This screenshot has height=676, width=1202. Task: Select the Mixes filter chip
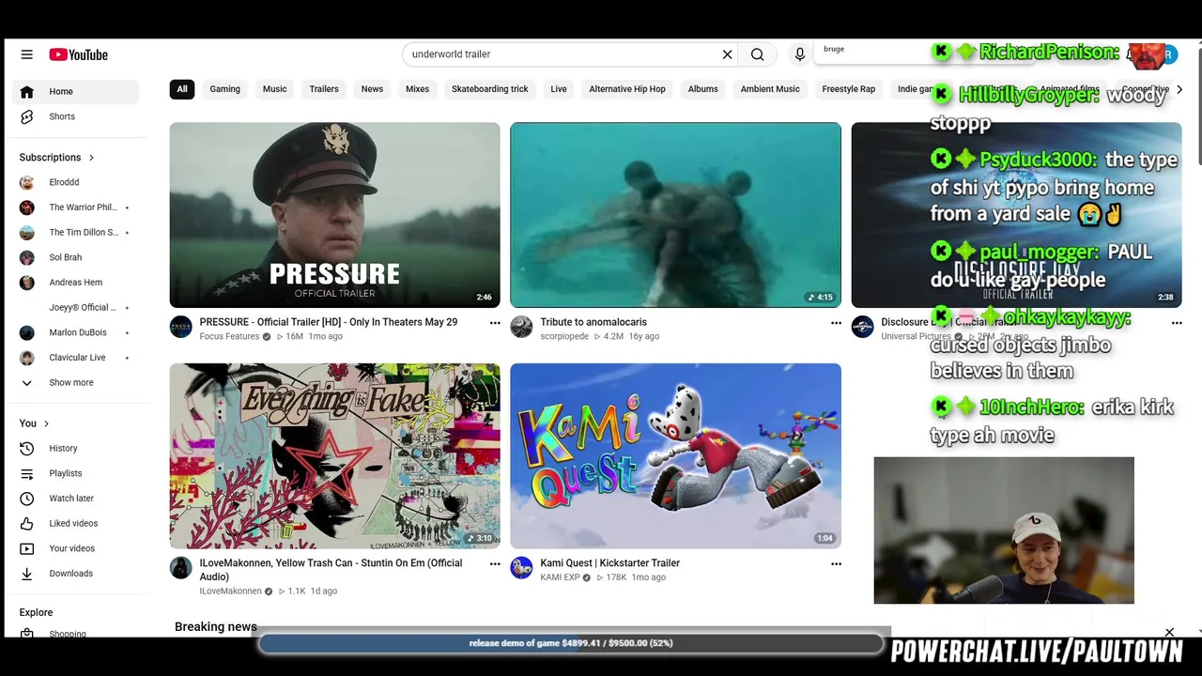click(417, 89)
